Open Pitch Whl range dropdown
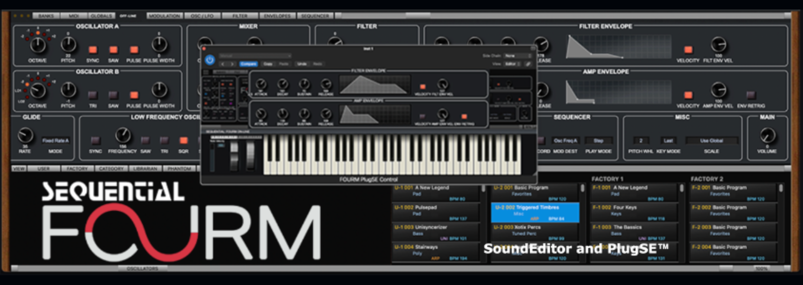The image size is (803, 285). point(641,141)
